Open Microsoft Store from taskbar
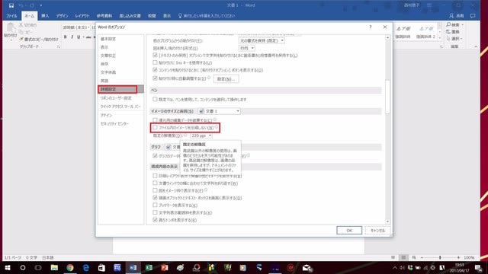The image size is (488, 274). pos(101,267)
